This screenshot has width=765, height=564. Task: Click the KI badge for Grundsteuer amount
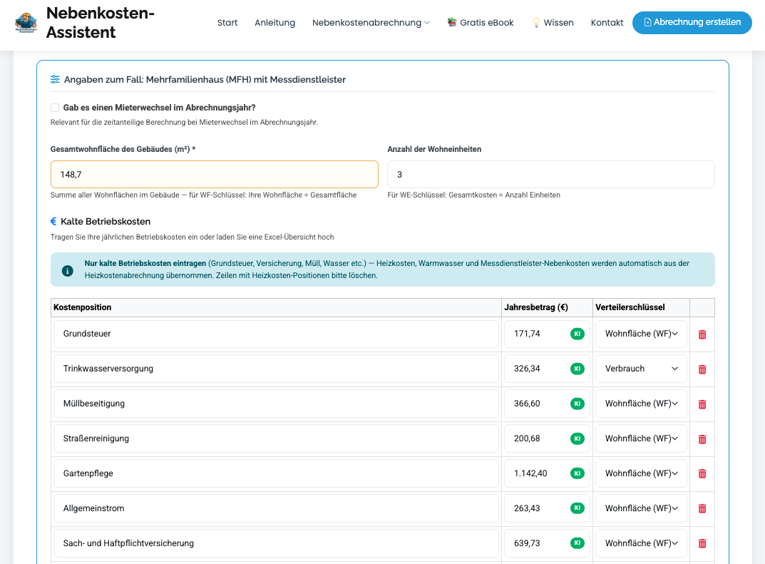tap(577, 334)
